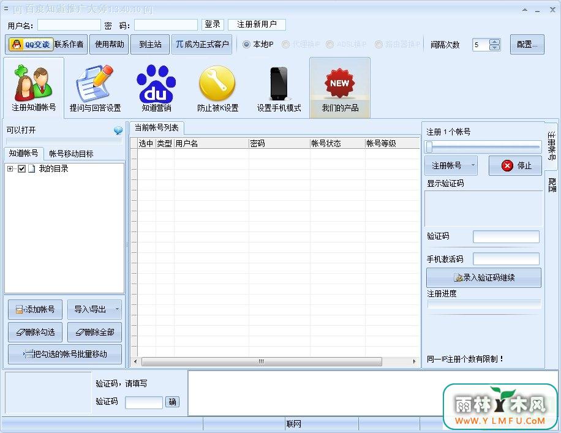Image resolution: width=561 pixels, height=433 pixels.
Task: Open the 配置... configuration button
Action: pos(527,44)
